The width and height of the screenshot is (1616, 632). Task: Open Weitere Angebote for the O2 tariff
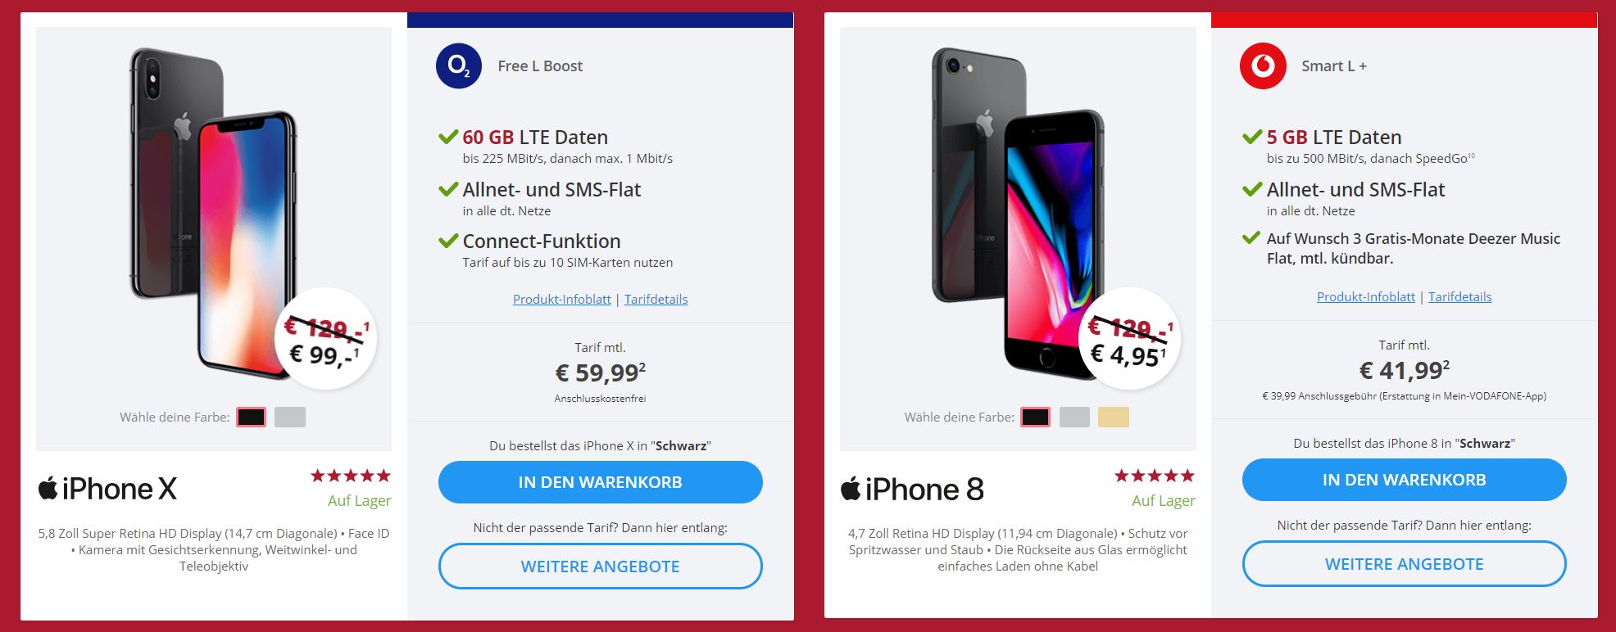[x=601, y=567]
